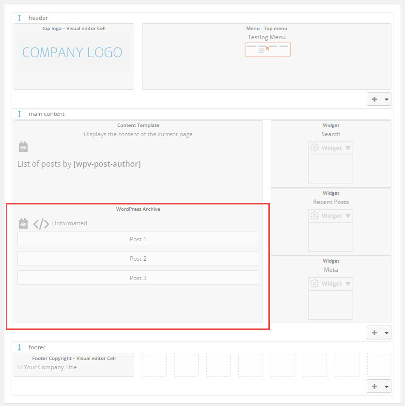The height and width of the screenshot is (406, 405).
Task: Open main content row add dropdown arrow
Action: pos(387,333)
